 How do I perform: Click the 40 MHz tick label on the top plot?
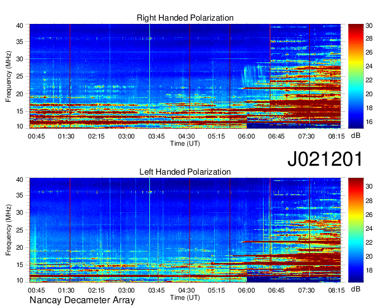click(20, 26)
